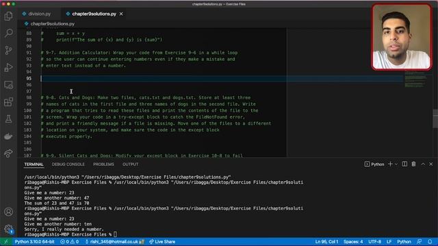Click the comment line starting '# 9-8. Cats and Dogs'

click(x=146, y=98)
